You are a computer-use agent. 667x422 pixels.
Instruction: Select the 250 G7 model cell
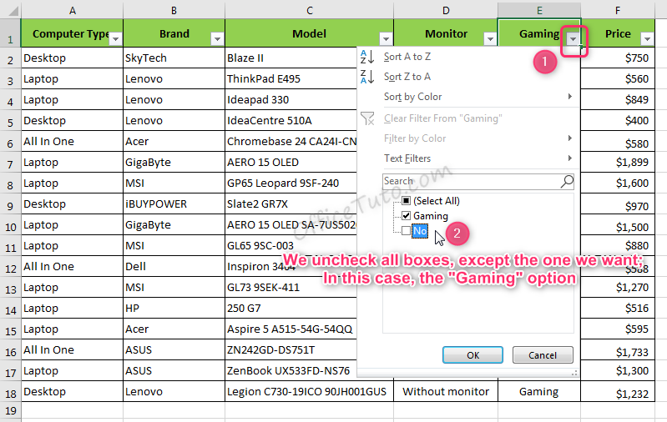click(291, 308)
